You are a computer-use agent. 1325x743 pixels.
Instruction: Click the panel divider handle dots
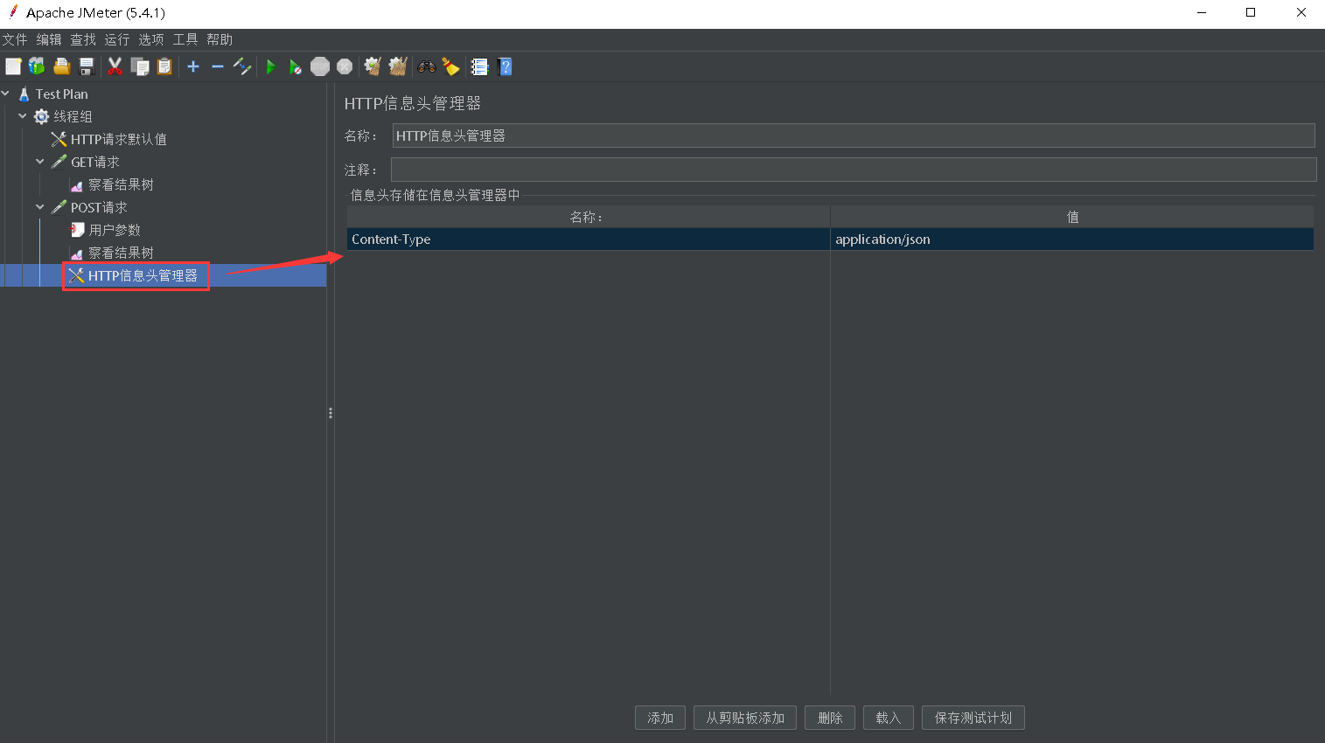[331, 413]
